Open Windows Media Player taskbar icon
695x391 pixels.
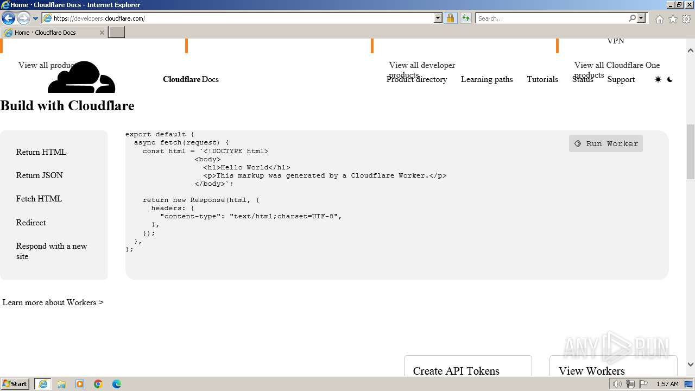pyautogui.click(x=80, y=384)
